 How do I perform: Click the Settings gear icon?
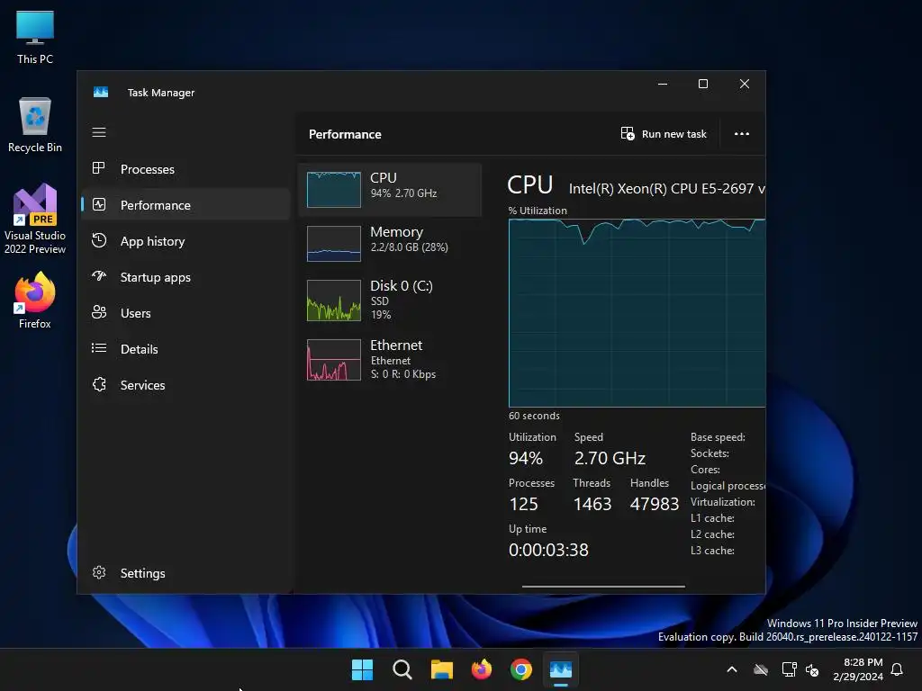[x=99, y=572]
